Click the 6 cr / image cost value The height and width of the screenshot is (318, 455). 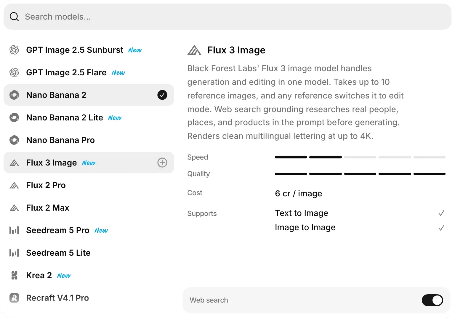298,193
